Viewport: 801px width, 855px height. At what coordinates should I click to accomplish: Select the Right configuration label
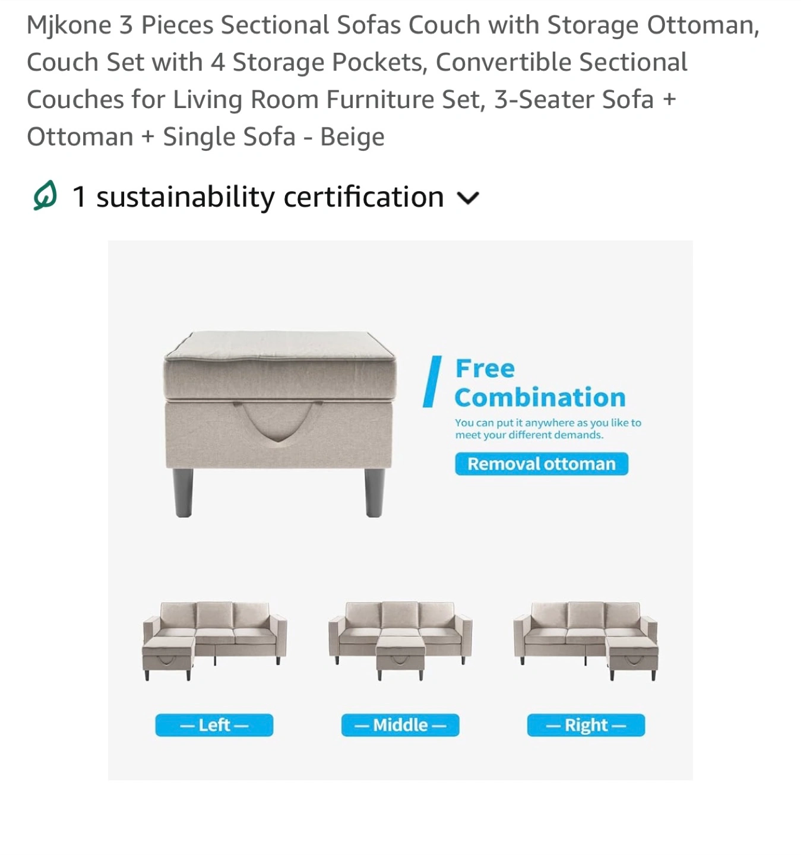[586, 725]
